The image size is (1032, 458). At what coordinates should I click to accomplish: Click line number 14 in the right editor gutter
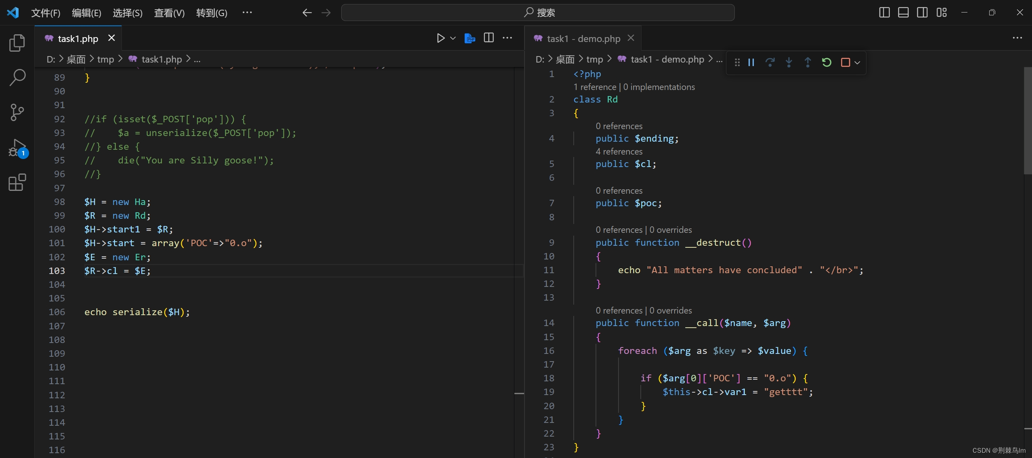(549, 323)
